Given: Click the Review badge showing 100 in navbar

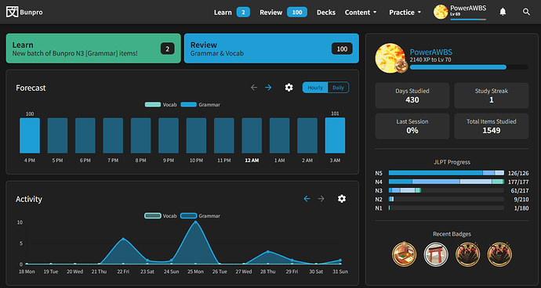Looking at the screenshot, I should tap(297, 13).
